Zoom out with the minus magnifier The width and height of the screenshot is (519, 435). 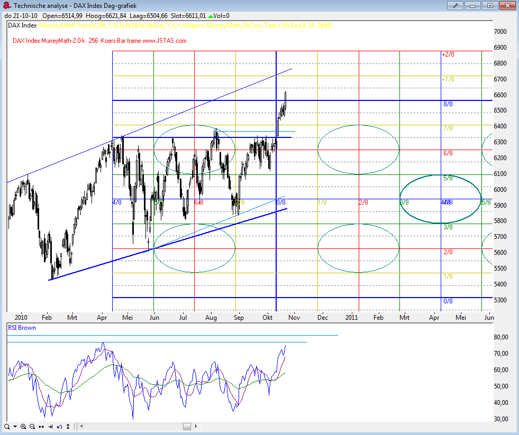(x=32, y=427)
